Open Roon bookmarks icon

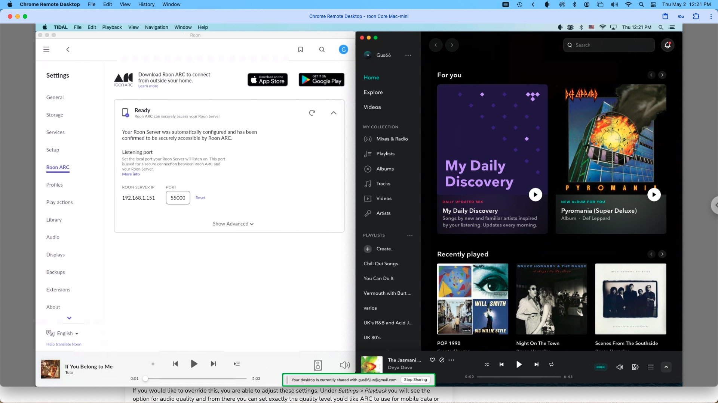(x=300, y=49)
